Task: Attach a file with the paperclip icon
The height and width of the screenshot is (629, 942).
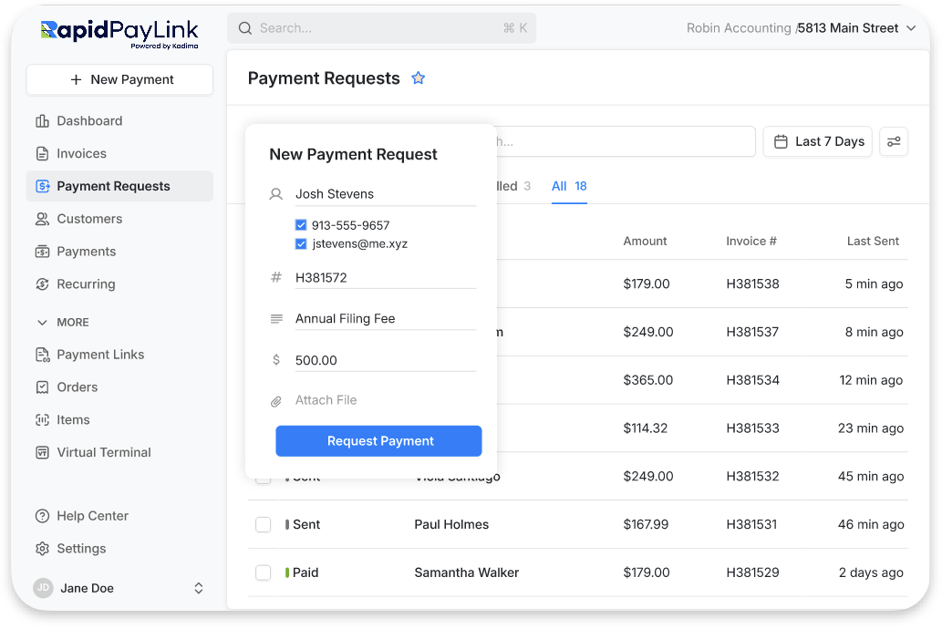Action: (x=276, y=399)
